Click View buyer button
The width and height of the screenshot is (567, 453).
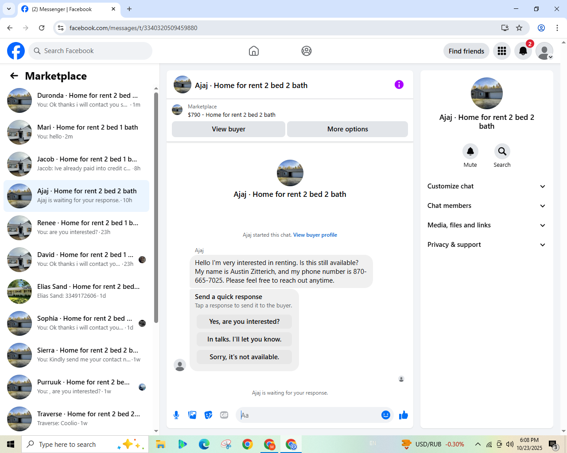229,129
